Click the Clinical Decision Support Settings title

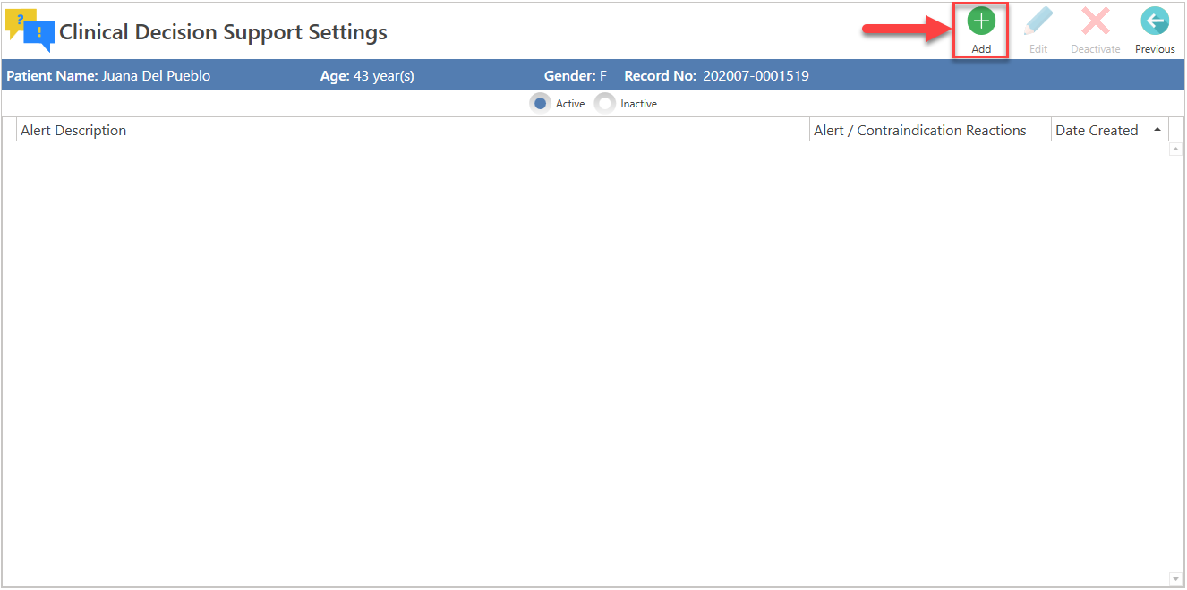pyautogui.click(x=223, y=32)
